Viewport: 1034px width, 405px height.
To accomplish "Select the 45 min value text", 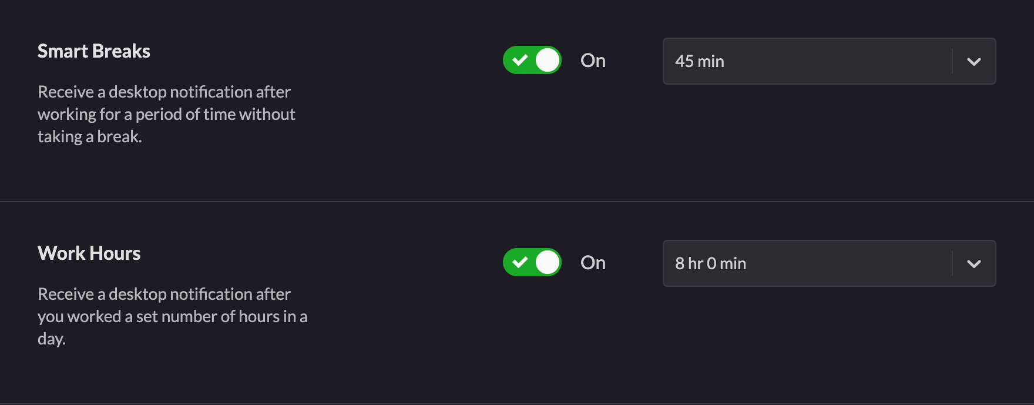I will pyautogui.click(x=699, y=61).
